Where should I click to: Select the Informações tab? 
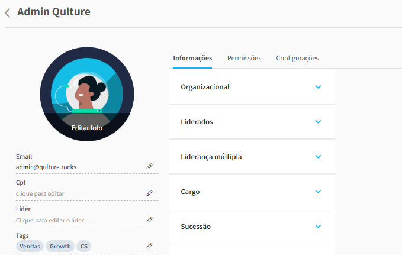point(192,58)
